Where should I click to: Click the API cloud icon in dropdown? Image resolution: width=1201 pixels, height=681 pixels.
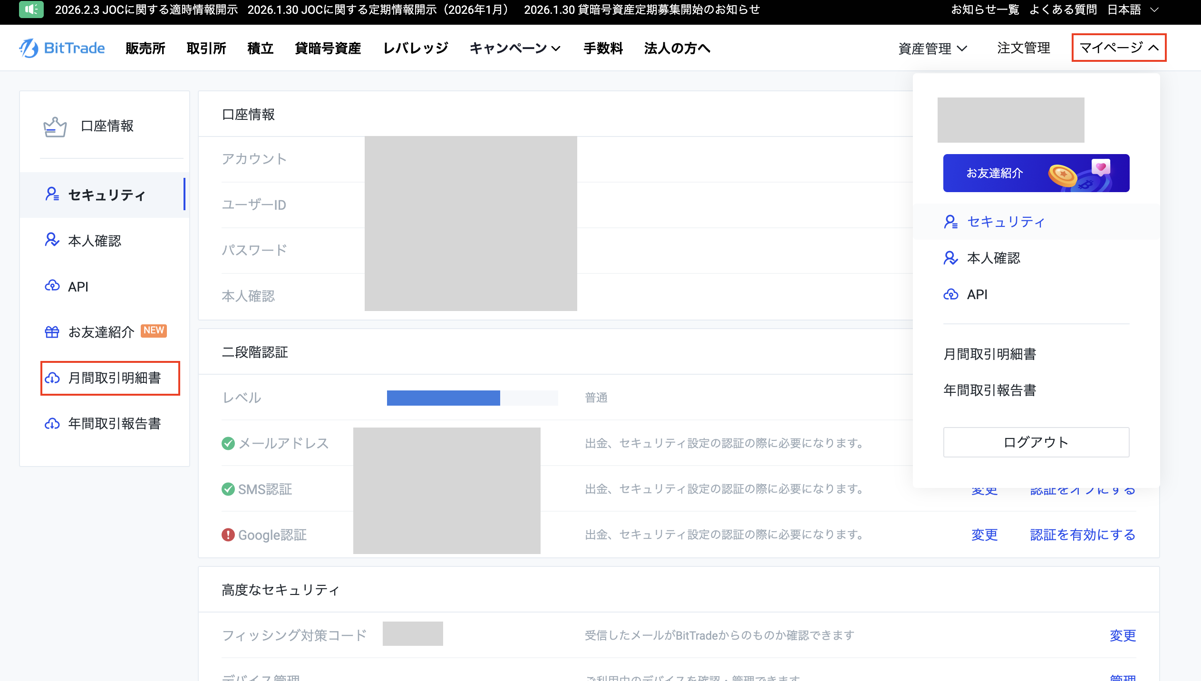[951, 294]
